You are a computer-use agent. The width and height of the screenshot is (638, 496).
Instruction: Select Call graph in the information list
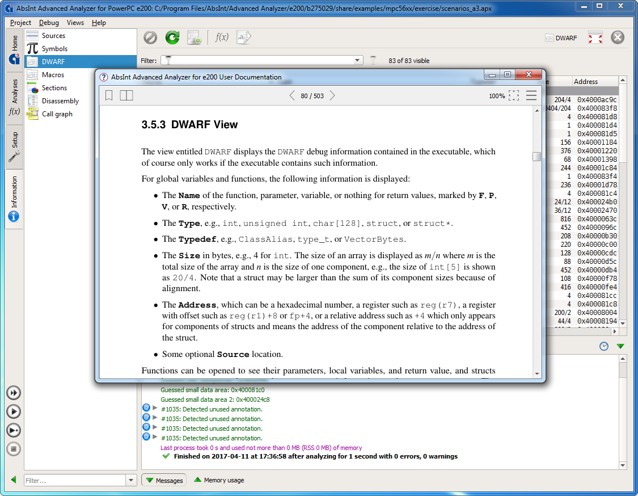point(81,114)
